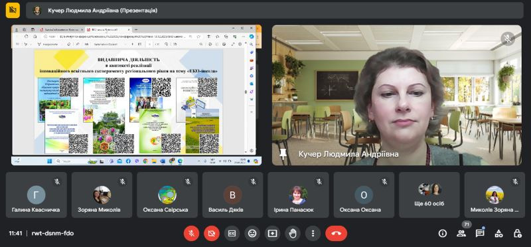Viewport: 531px width, 247px height.
Task: Open the chat with everyone
Action: tap(479, 233)
